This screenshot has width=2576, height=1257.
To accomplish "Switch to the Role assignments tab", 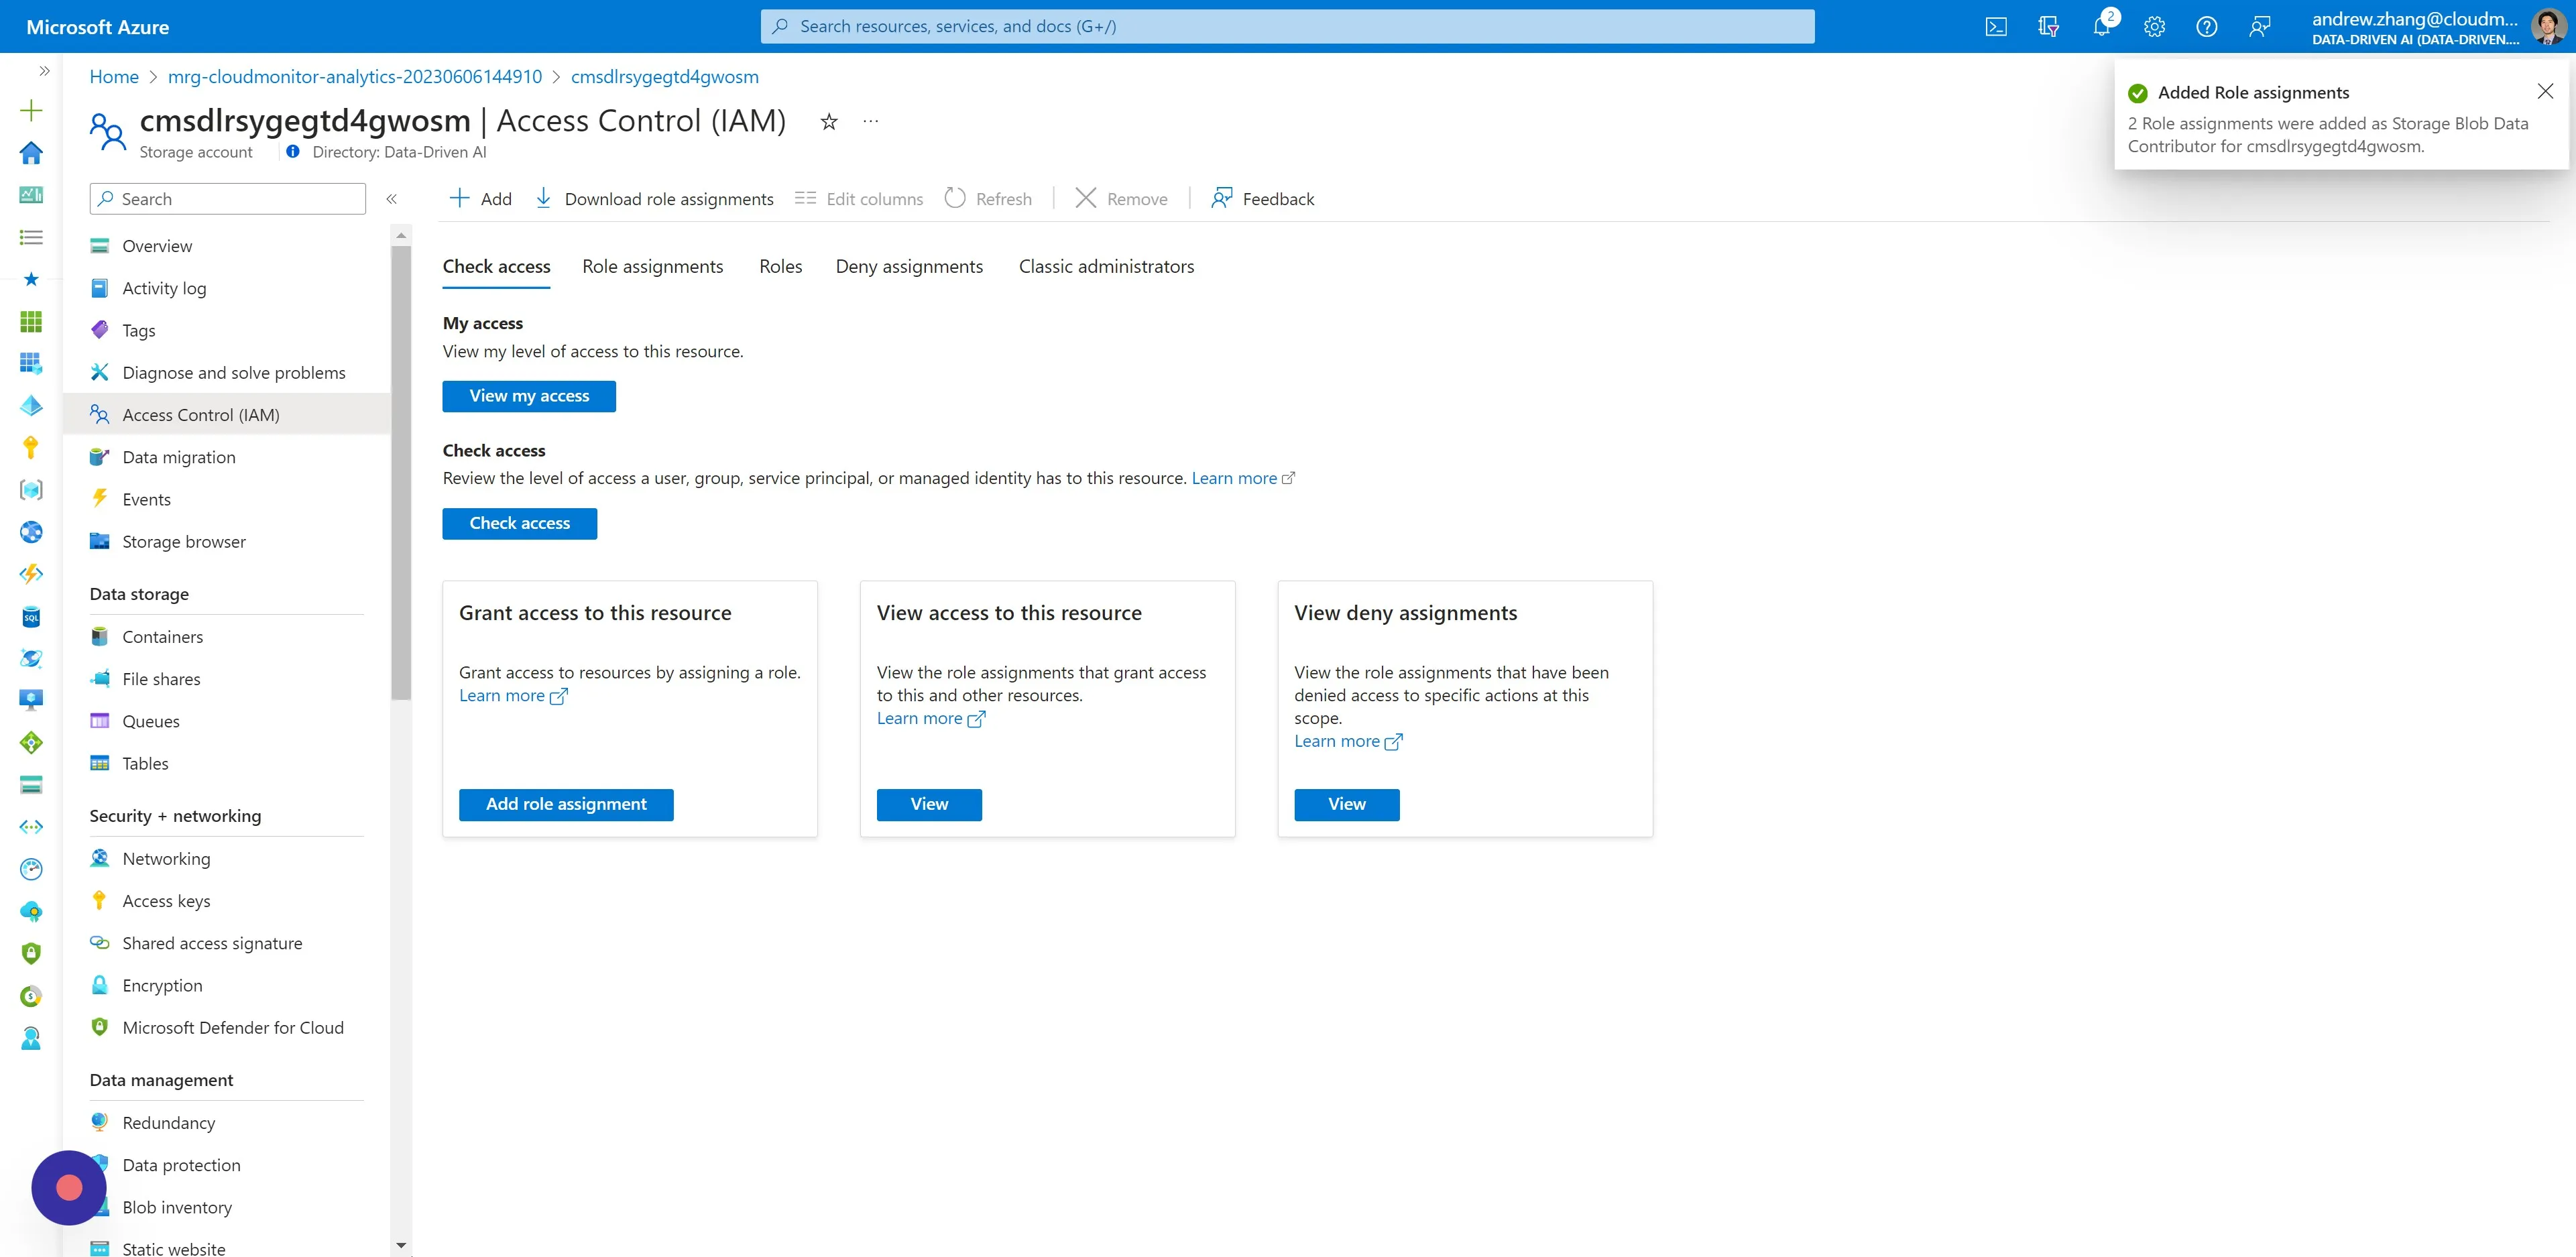I will pyautogui.click(x=652, y=267).
